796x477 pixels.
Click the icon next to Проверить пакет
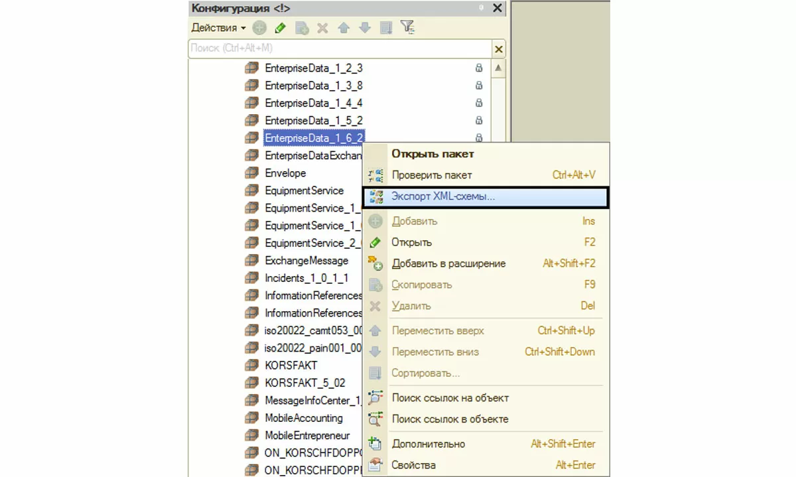[375, 176]
